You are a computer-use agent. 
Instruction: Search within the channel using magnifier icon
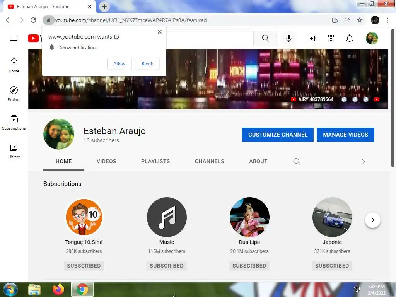click(x=297, y=162)
